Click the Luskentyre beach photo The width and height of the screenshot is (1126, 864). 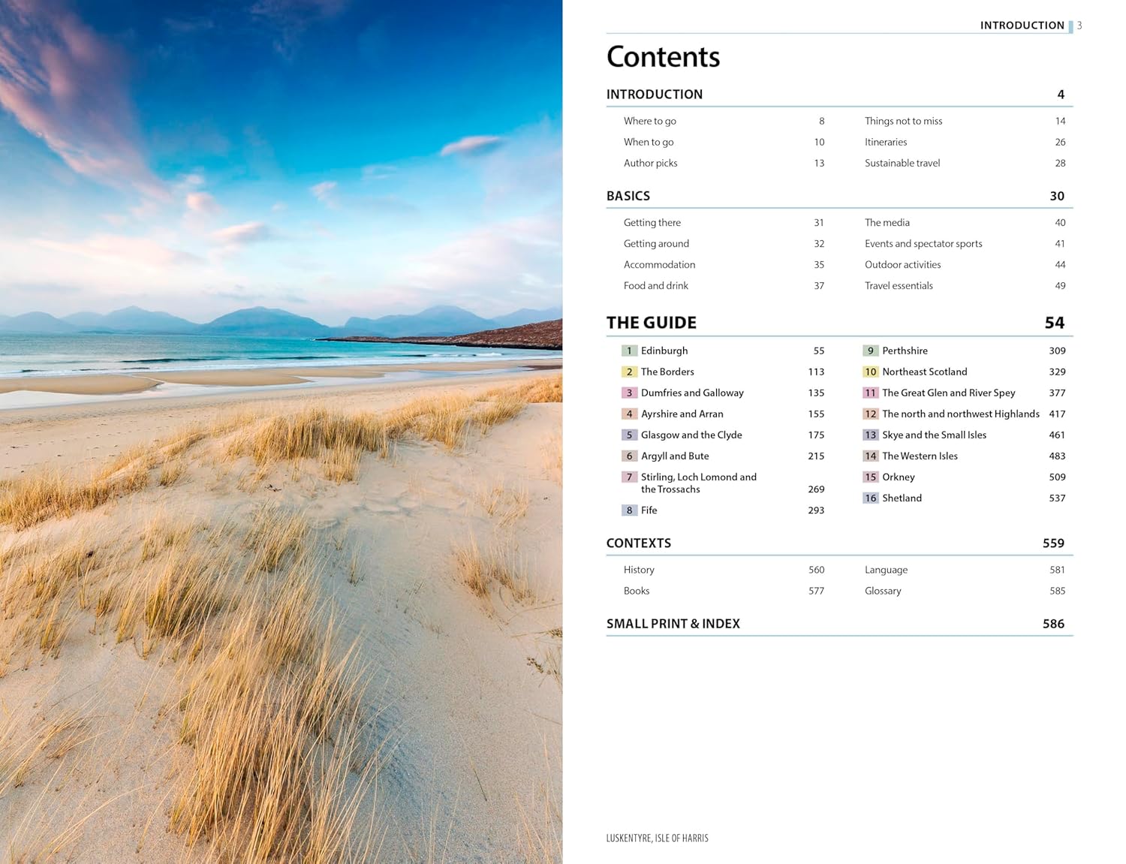click(x=281, y=432)
